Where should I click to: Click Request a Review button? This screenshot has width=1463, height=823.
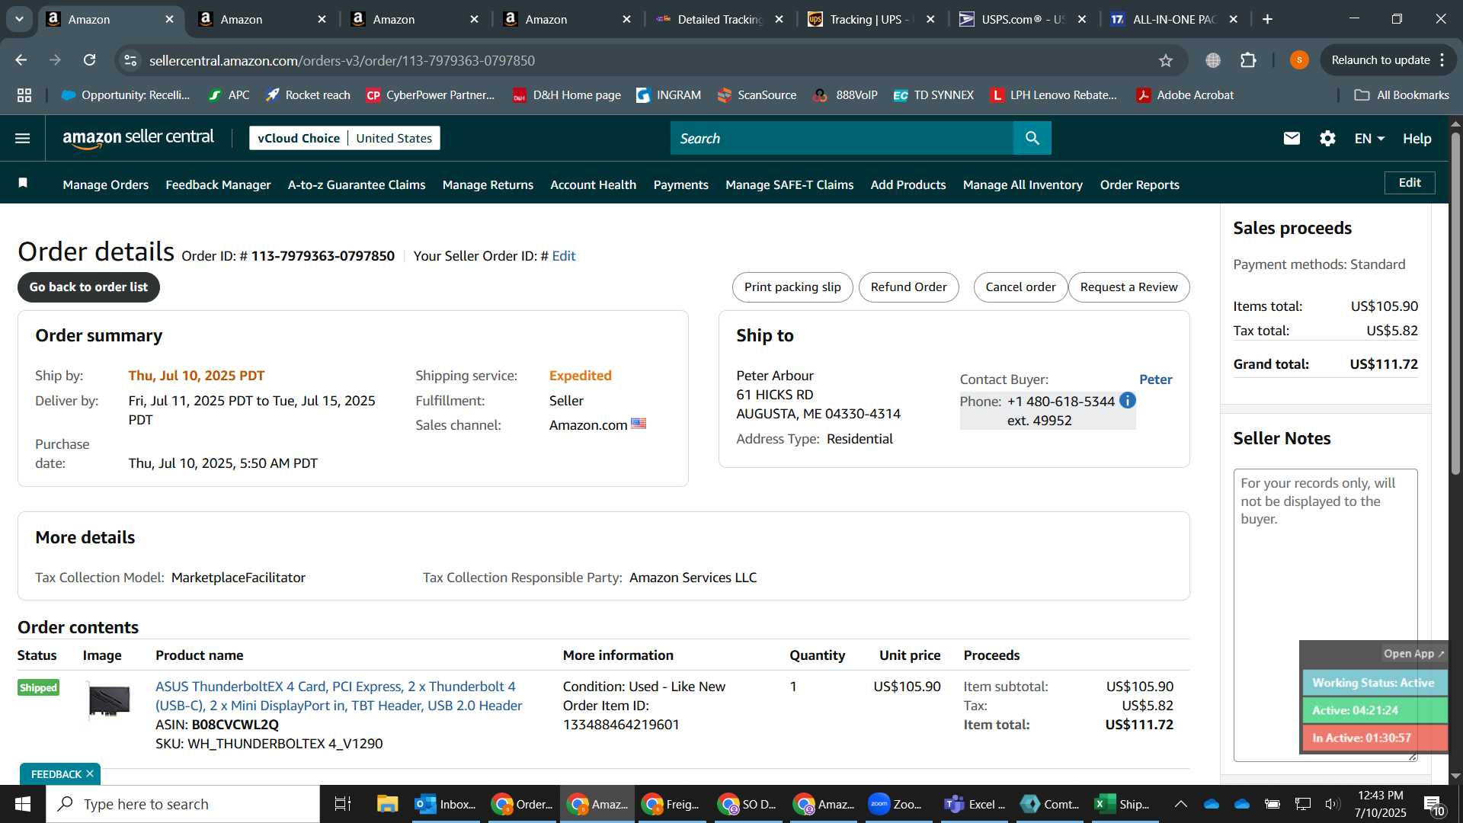click(x=1128, y=287)
